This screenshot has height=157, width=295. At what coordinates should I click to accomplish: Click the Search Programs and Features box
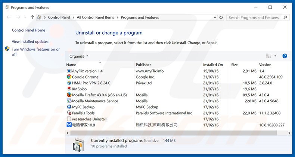click(x=254, y=17)
